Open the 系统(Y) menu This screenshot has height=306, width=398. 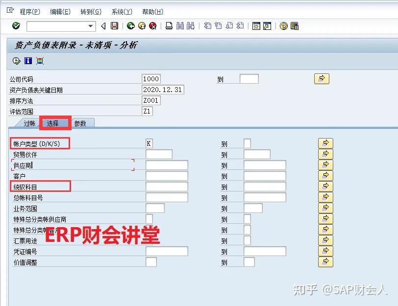coord(122,11)
